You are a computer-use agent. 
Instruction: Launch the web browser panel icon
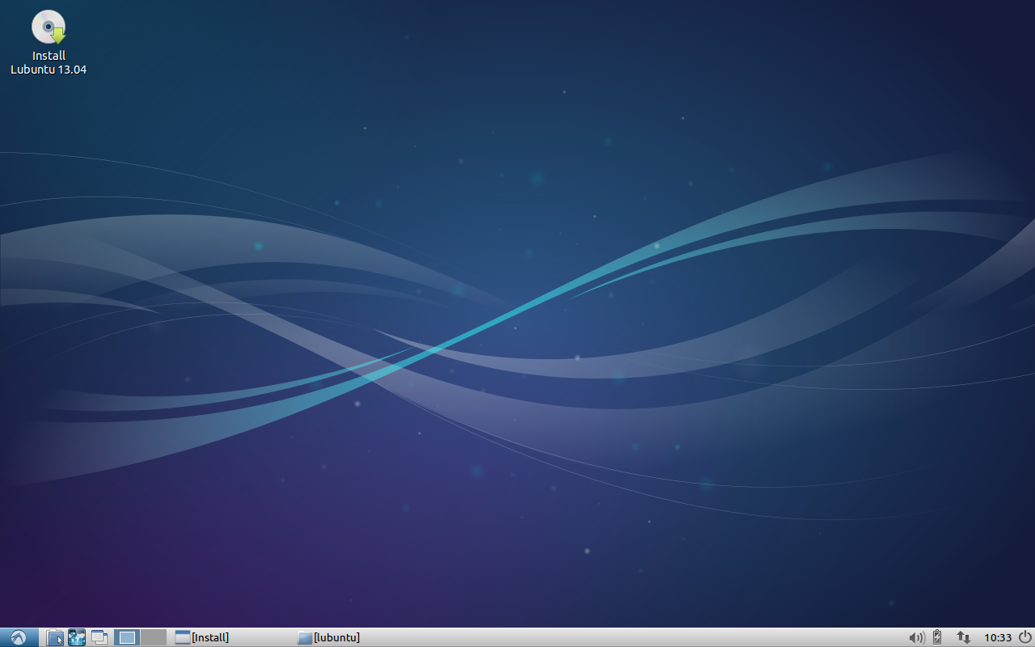(x=77, y=637)
